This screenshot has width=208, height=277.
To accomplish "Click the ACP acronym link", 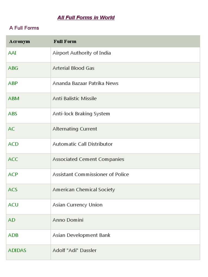I will click(13, 174).
